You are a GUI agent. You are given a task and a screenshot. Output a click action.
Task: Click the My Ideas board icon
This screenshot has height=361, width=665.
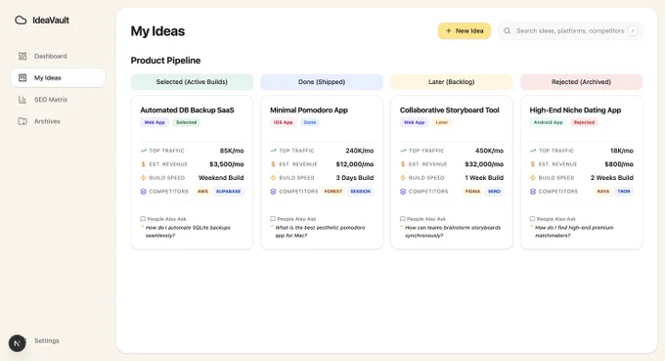coord(22,77)
